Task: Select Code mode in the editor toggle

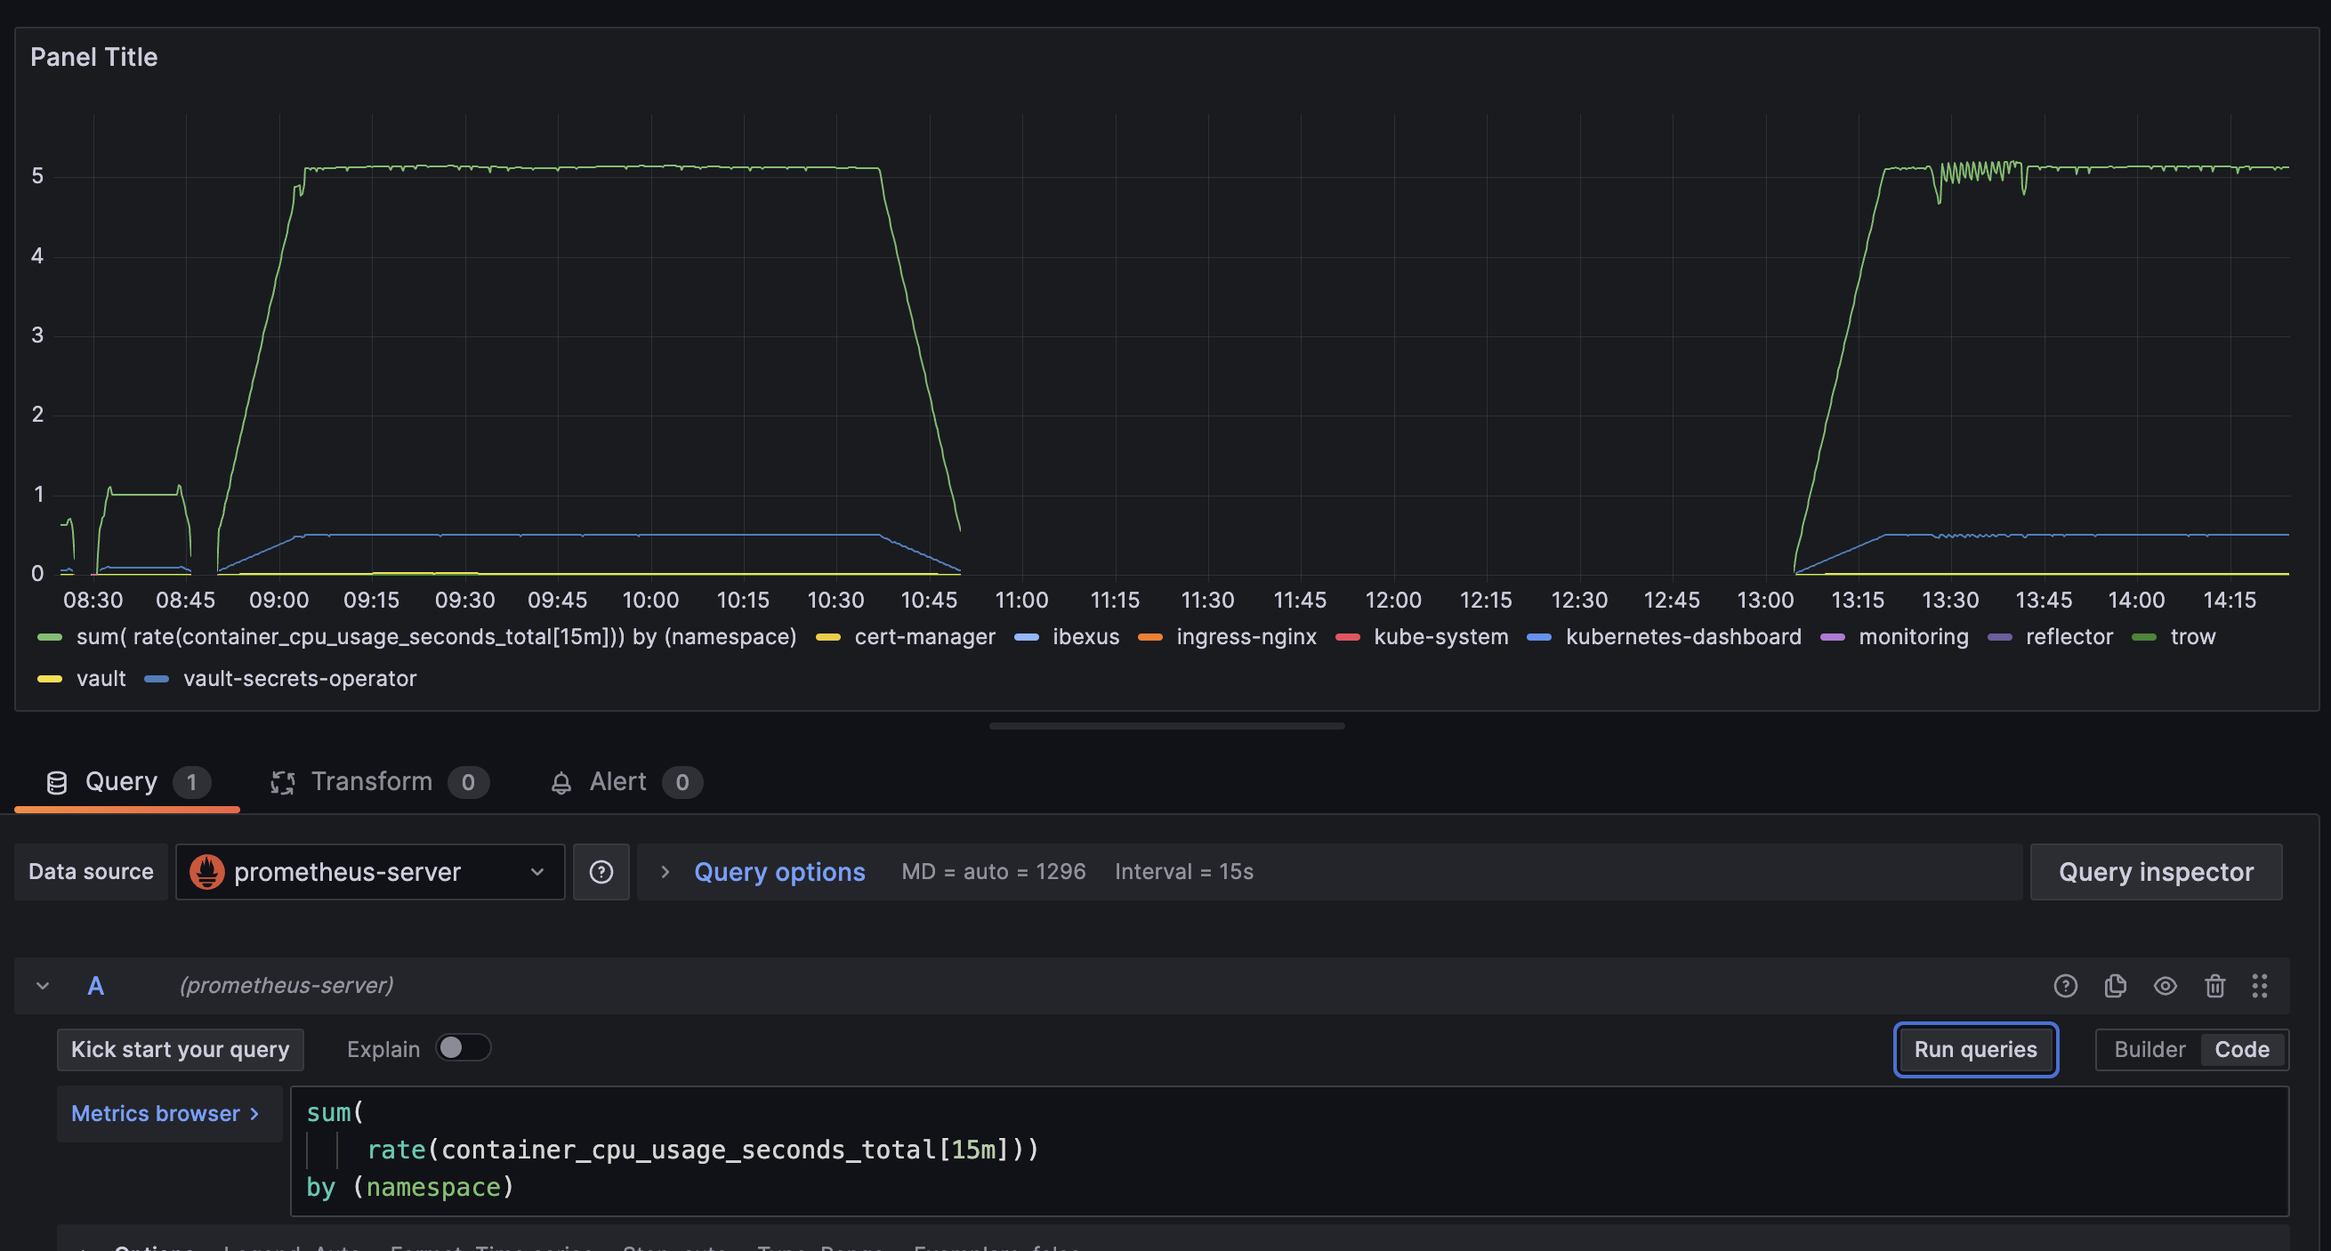Action: point(2241,1049)
